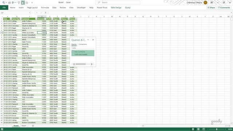The width and height of the screenshot is (233, 131).
Task: Open the Power Pivot ribbon tab
Action: (x=102, y=8)
